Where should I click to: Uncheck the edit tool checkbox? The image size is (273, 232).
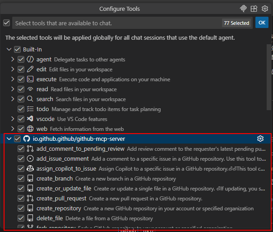21,70
